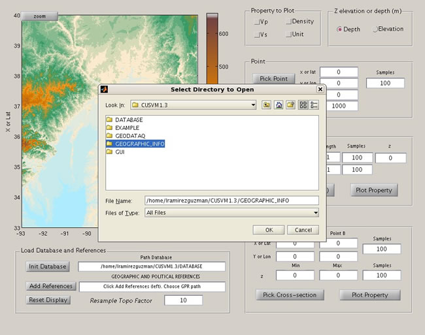Edit the field showing 1000
This screenshot has height=335, width=425.
(342, 106)
